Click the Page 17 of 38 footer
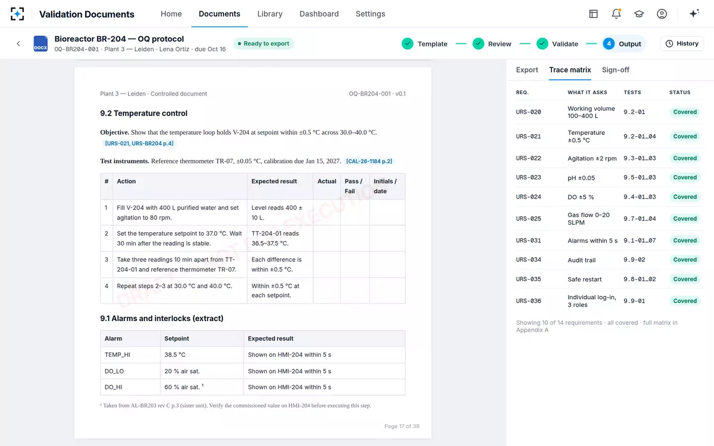Image resolution: width=714 pixels, height=446 pixels. pyautogui.click(x=402, y=426)
